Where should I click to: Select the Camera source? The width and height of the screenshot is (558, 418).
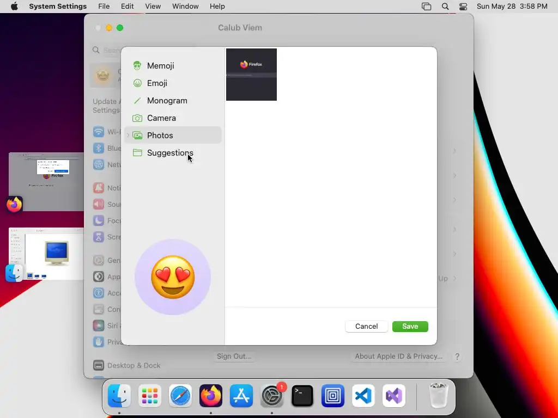(x=173, y=118)
